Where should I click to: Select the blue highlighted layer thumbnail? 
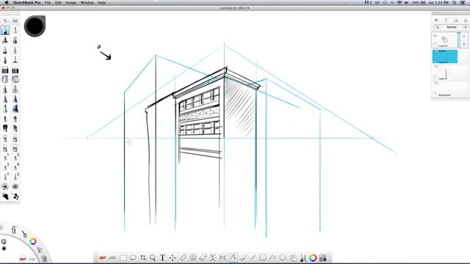pyautogui.click(x=445, y=56)
